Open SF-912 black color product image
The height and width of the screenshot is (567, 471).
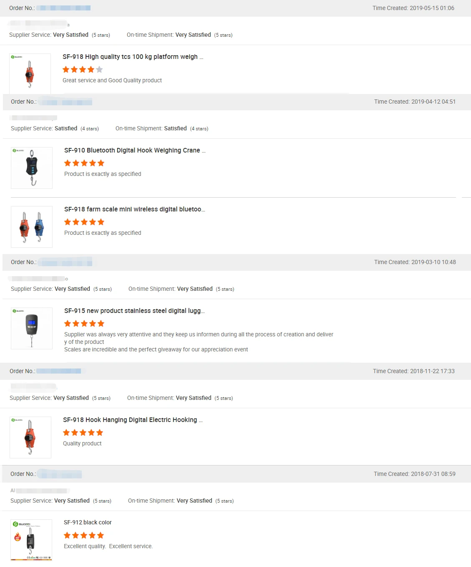tap(31, 540)
